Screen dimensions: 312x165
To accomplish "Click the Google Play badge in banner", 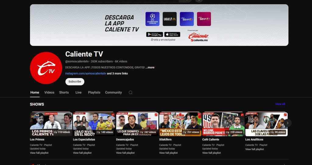I will (x=154, y=34).
